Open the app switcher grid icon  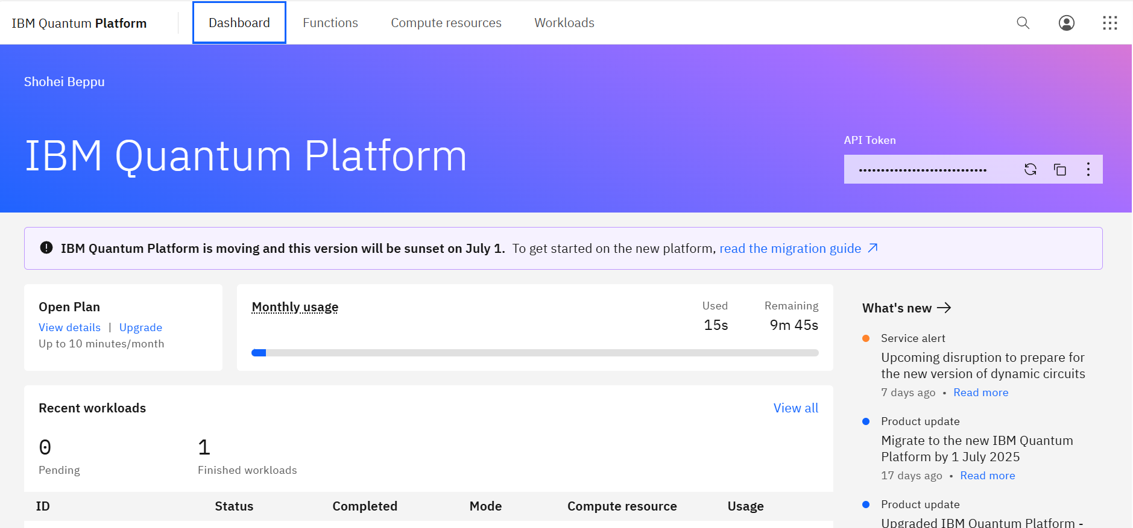1109,23
